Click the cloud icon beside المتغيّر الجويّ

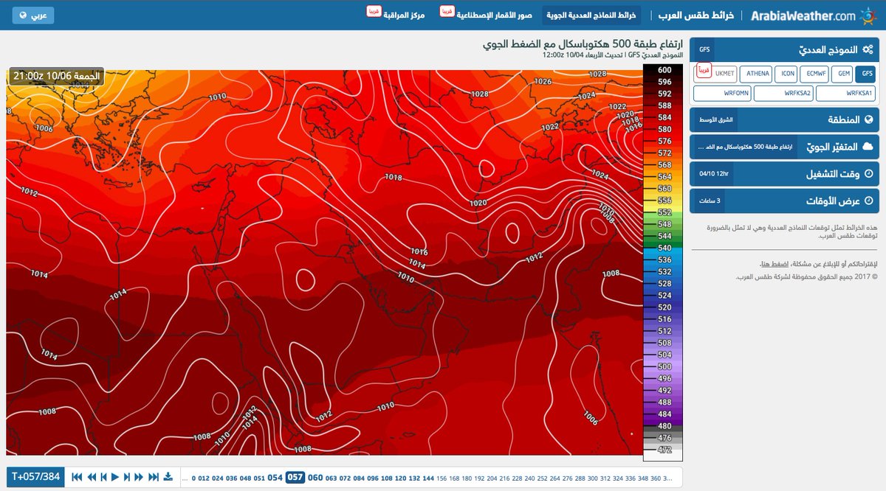click(868, 147)
